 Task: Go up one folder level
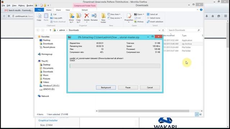tap(50, 30)
